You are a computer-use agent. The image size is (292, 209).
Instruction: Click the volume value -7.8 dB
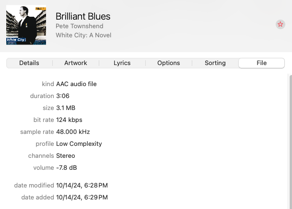tap(67, 168)
